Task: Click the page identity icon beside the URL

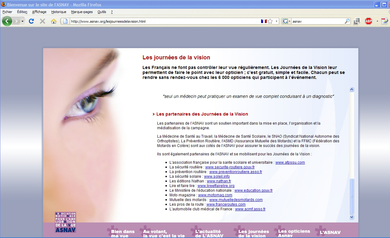Action: tap(65, 21)
